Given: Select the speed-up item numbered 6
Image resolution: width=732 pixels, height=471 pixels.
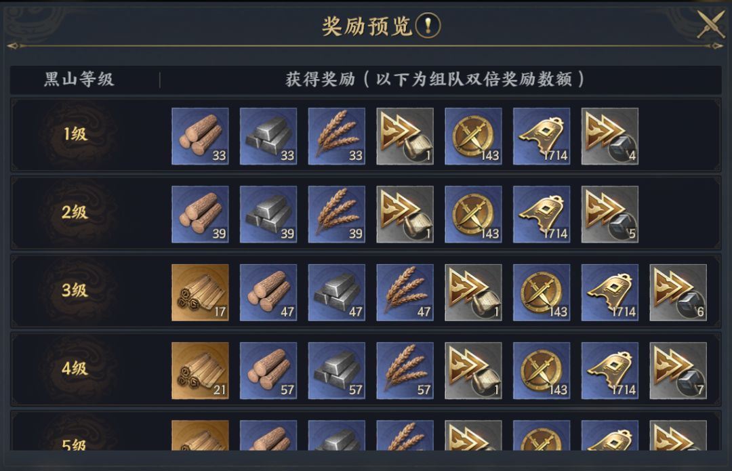Looking at the screenshot, I should [678, 293].
